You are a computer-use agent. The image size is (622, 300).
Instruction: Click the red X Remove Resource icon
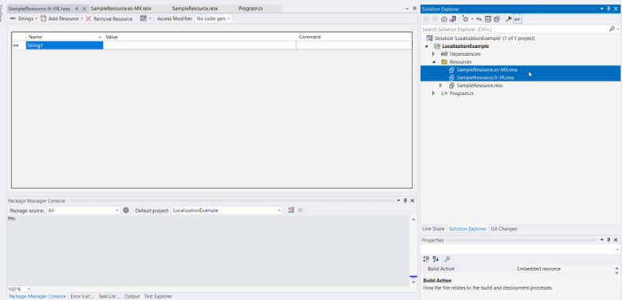click(x=89, y=18)
